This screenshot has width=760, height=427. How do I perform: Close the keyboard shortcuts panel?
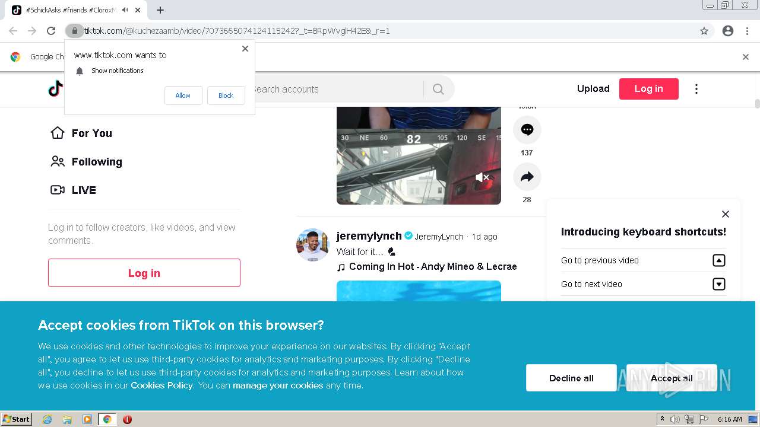point(725,214)
